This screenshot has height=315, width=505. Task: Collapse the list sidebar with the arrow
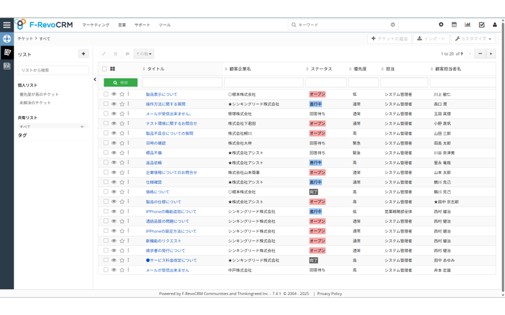(95, 79)
